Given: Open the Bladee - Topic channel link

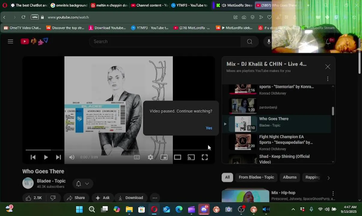Looking at the screenshot, I should tap(51, 181).
